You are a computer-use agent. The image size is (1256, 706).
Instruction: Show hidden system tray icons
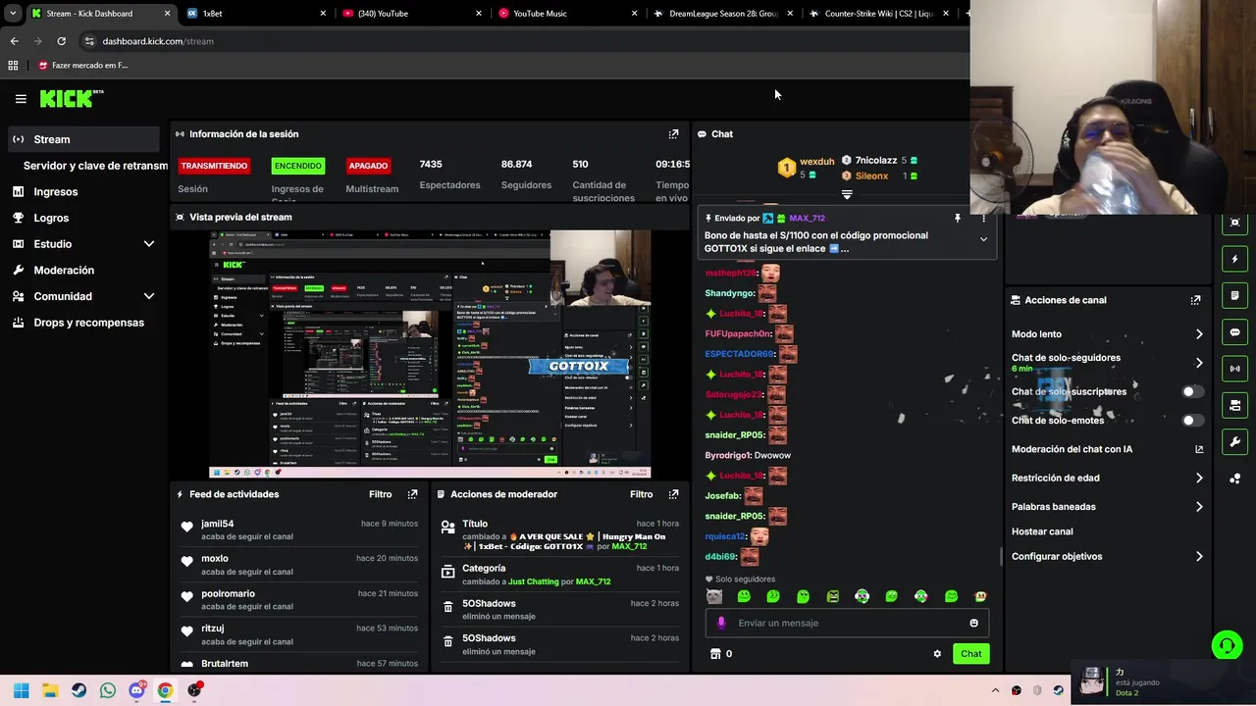click(x=995, y=690)
